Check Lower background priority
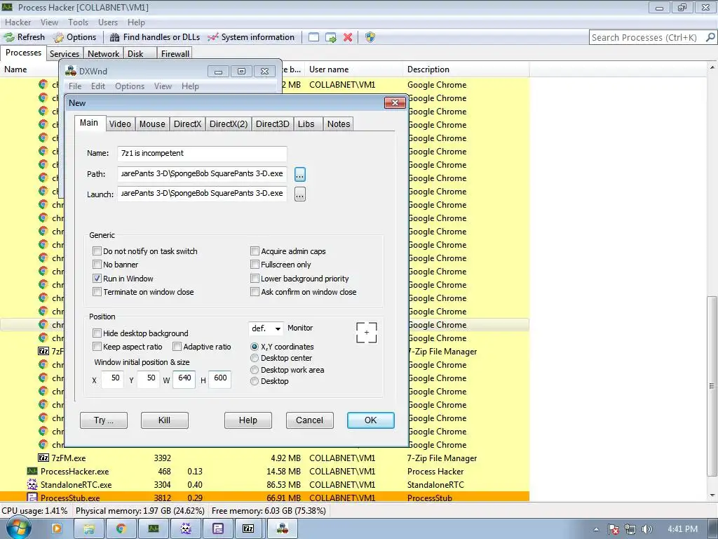Viewport: 718px width, 539px height. tap(255, 278)
